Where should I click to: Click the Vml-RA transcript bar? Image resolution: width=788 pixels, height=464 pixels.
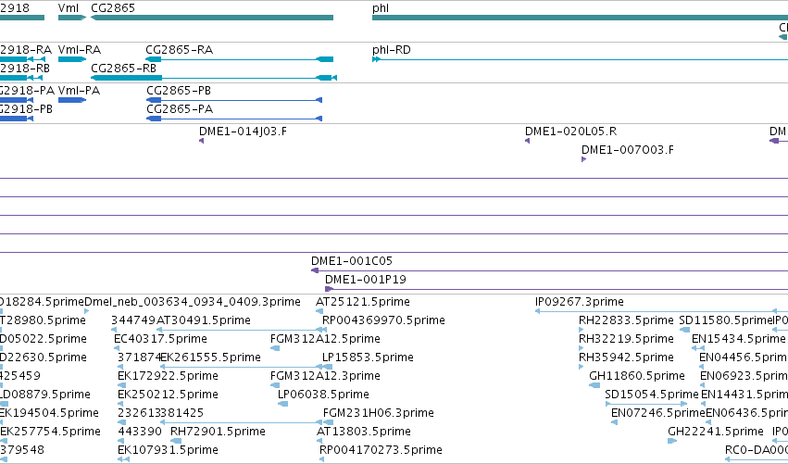point(72,59)
